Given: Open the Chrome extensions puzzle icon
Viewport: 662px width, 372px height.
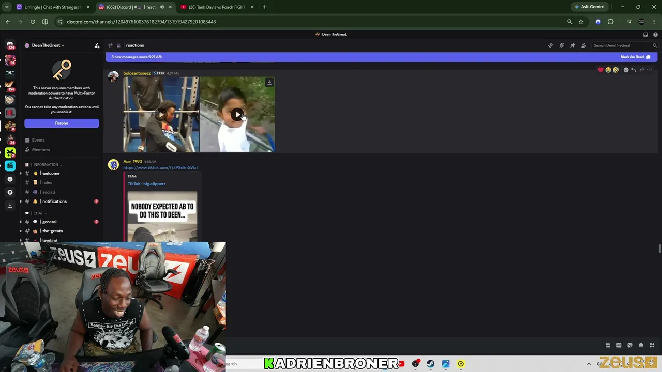Looking at the screenshot, I should (x=611, y=22).
